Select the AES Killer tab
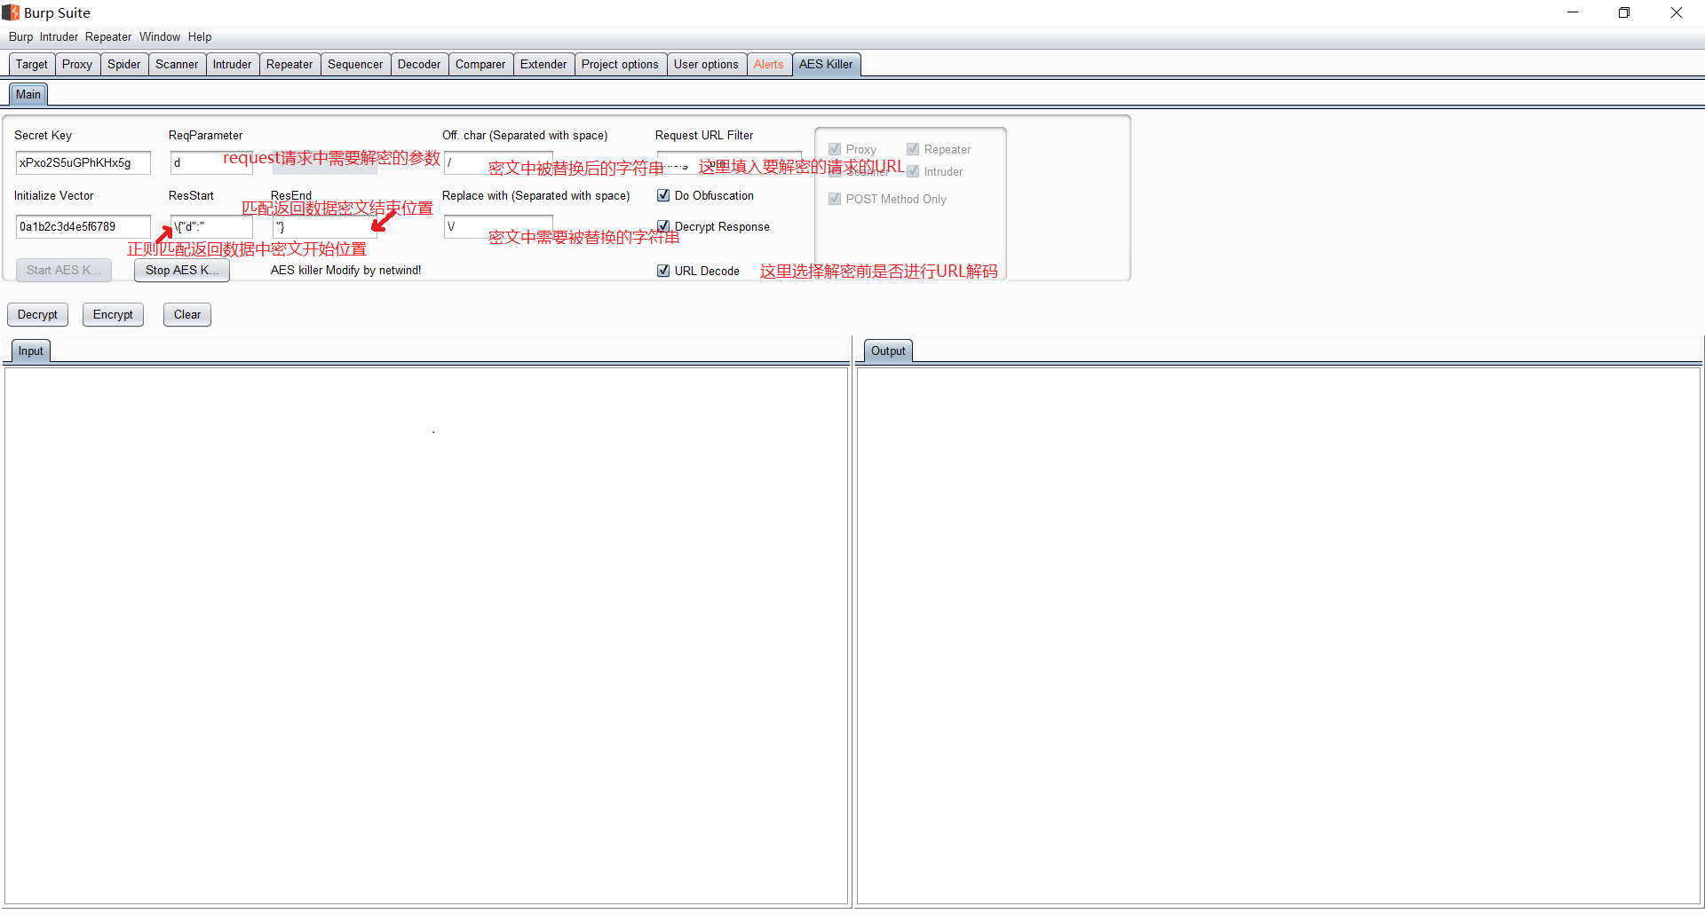This screenshot has height=914, width=1705. (x=826, y=65)
